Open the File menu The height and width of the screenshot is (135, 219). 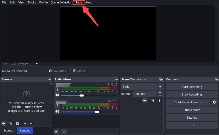(4, 2)
